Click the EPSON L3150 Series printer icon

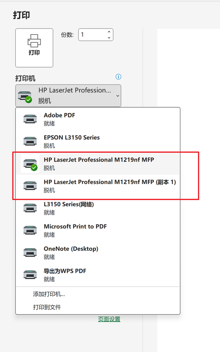click(30, 141)
